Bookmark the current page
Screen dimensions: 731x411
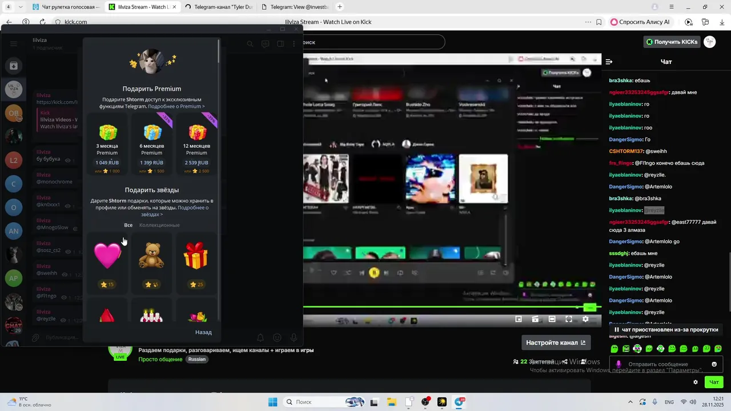(599, 22)
